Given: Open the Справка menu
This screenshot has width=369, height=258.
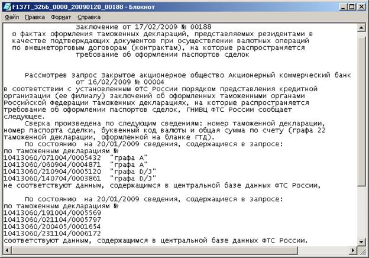Looking at the screenshot, I should [x=89, y=17].
